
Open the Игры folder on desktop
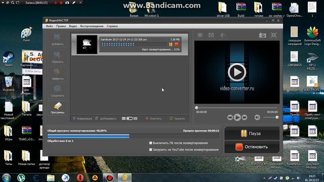tap(9, 133)
